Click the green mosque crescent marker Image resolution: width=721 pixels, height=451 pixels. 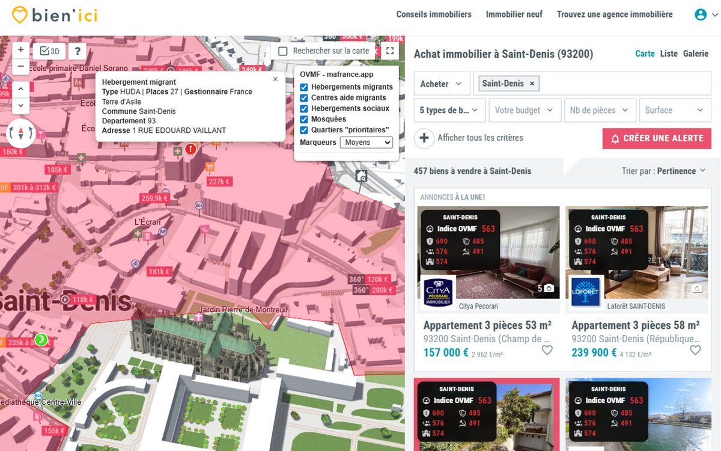tap(41, 340)
